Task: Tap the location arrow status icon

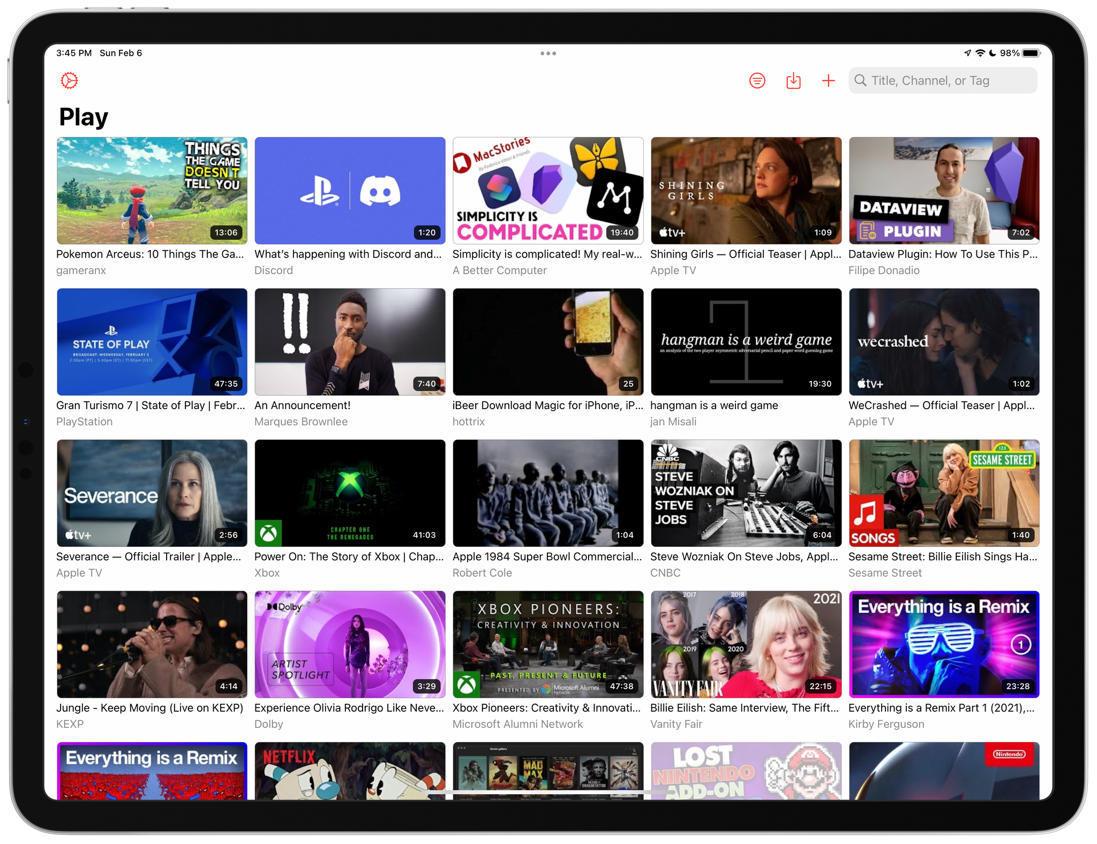Action: coord(967,53)
